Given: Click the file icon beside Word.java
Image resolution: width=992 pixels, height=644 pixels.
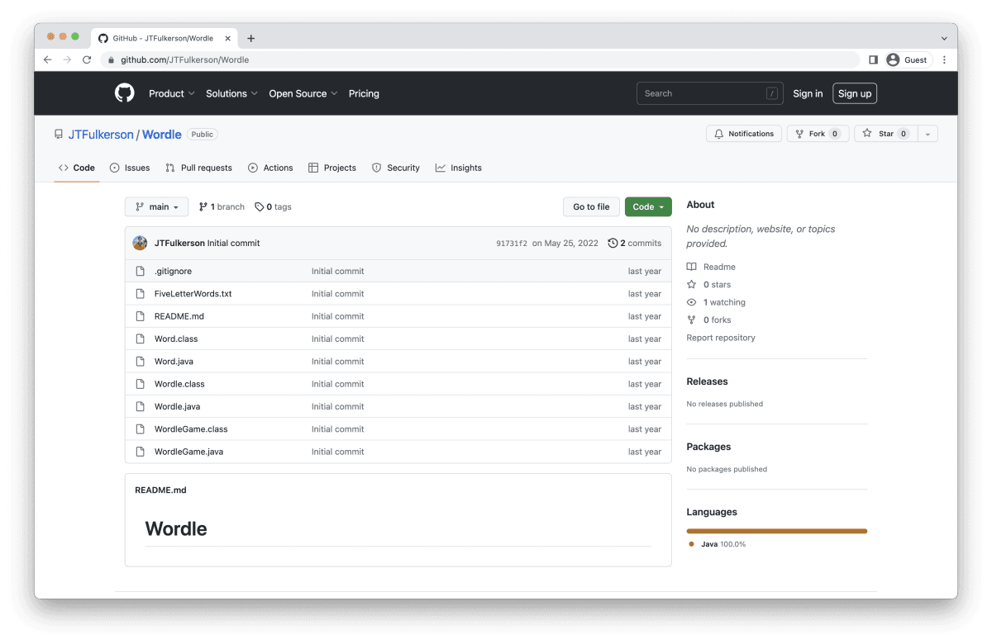Looking at the screenshot, I should click(140, 361).
